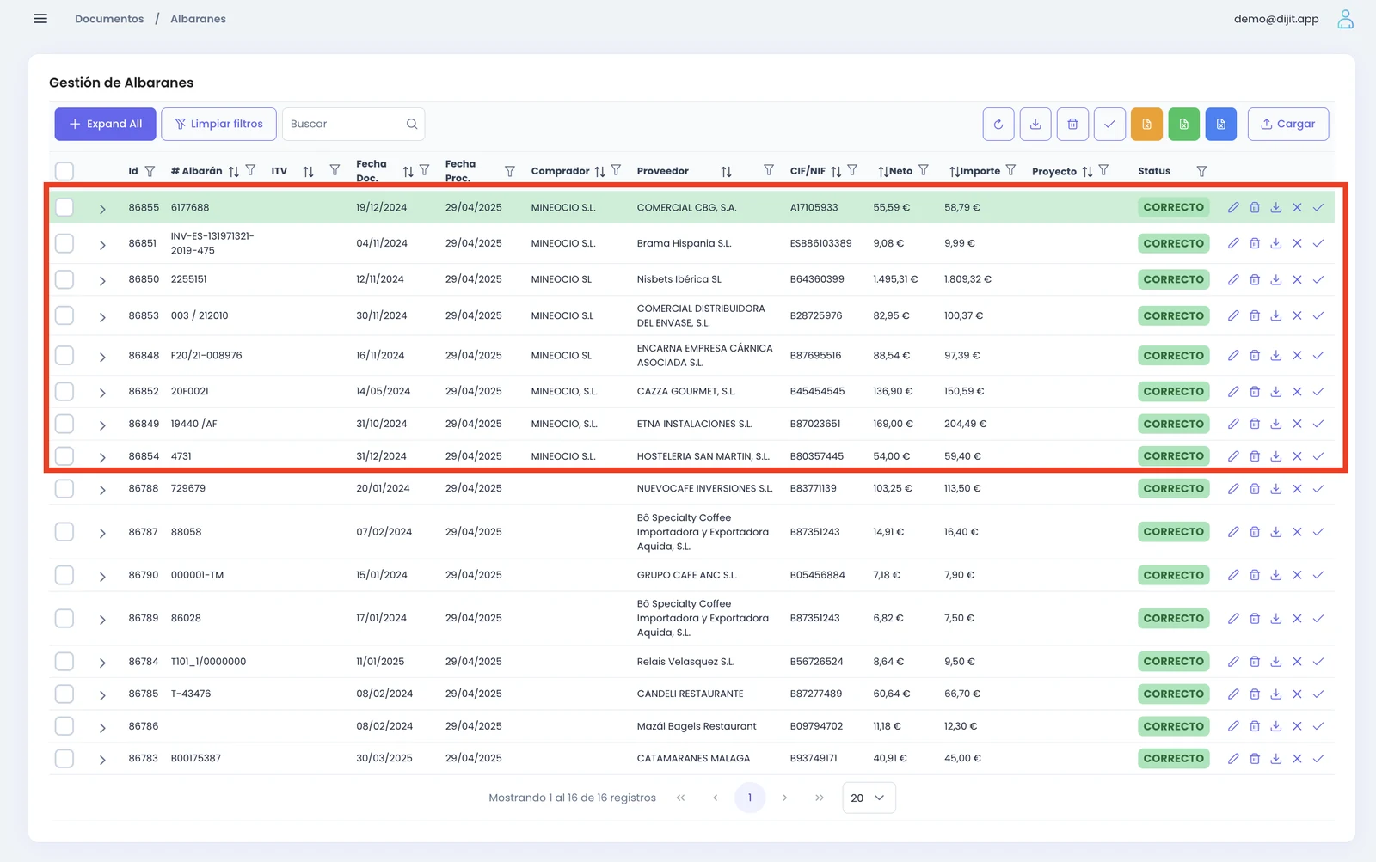Edit row 86783 CATAMARANES MALAGA pencil icon
This screenshot has width=1376, height=862.
[x=1233, y=758]
